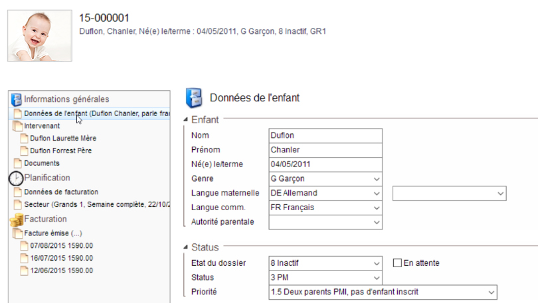Click the Planification clock icon
Viewport: 538px width, 303px height.
tap(16, 178)
